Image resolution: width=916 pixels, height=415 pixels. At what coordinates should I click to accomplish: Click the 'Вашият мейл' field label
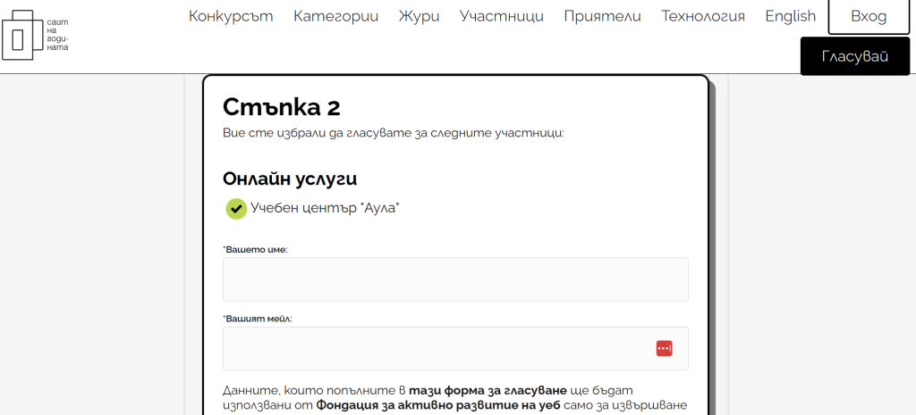click(x=259, y=319)
